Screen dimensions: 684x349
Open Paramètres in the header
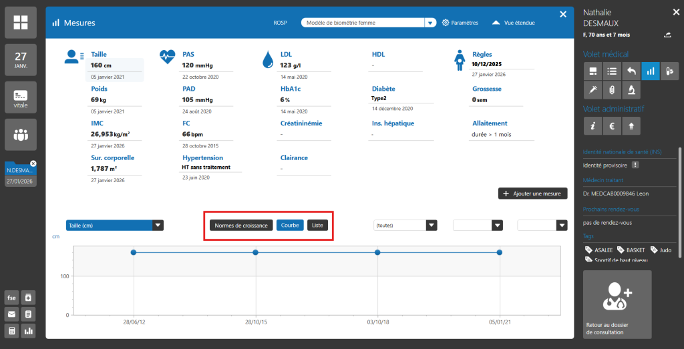click(460, 23)
